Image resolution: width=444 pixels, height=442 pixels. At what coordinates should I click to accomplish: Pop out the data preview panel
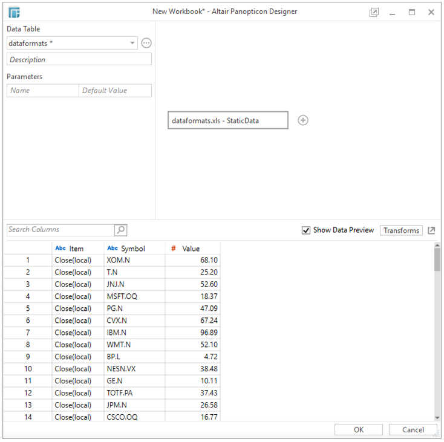(x=431, y=230)
